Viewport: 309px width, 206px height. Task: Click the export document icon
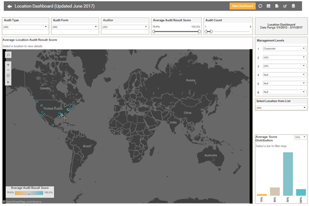pyautogui.click(x=277, y=6)
